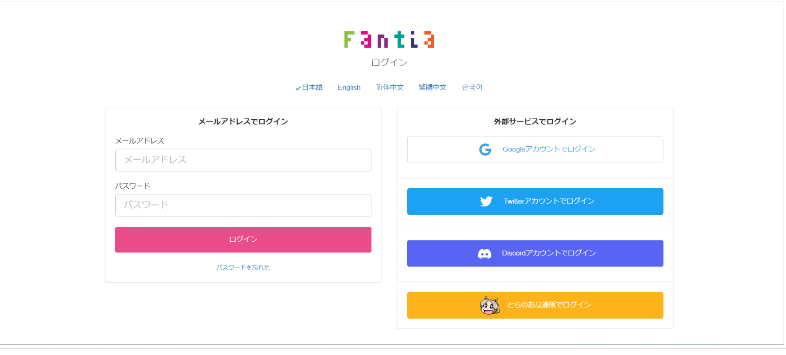Open the パスワードを忘れた link
The height and width of the screenshot is (355, 786).
pos(243,267)
